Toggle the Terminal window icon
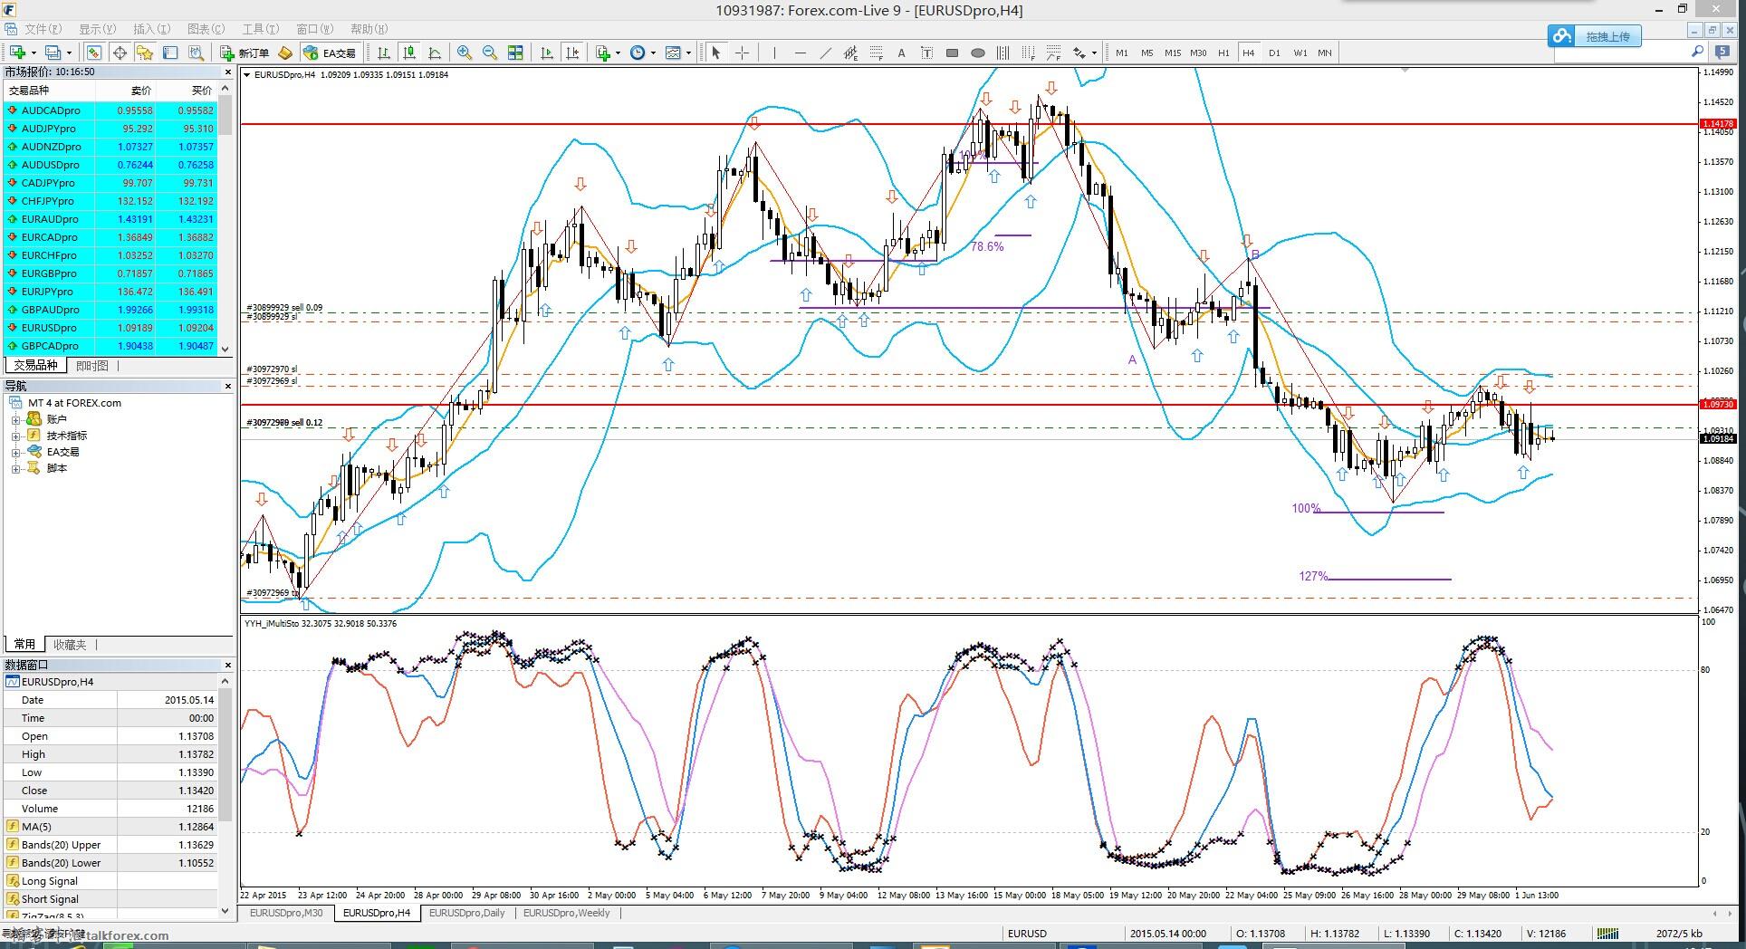Viewport: 1746px width, 949px height. tap(169, 53)
